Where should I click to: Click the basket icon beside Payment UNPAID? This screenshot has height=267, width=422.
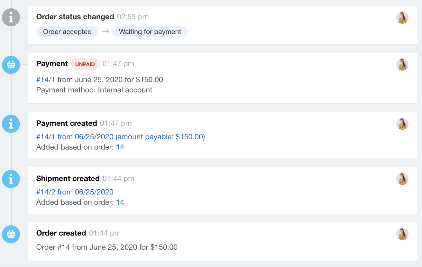tap(11, 65)
